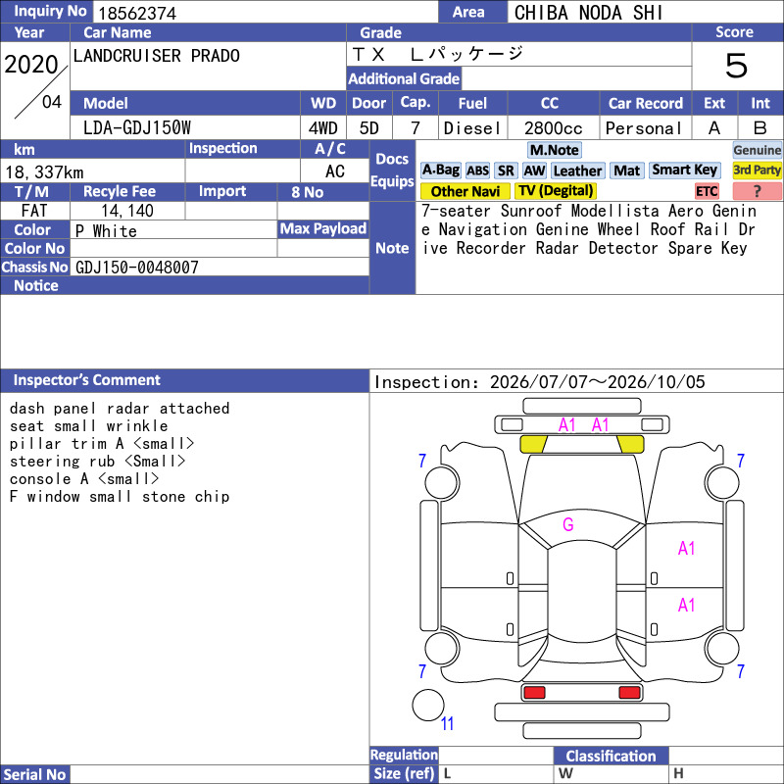Select the Smart Key badge
This screenshot has height=784, width=784.
(684, 170)
